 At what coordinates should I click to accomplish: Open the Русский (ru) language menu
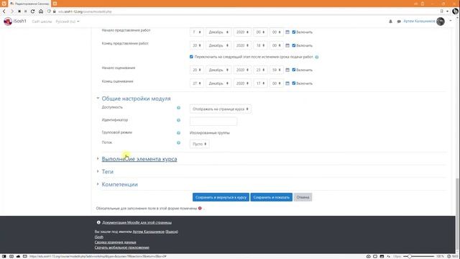pyautogui.click(x=67, y=22)
